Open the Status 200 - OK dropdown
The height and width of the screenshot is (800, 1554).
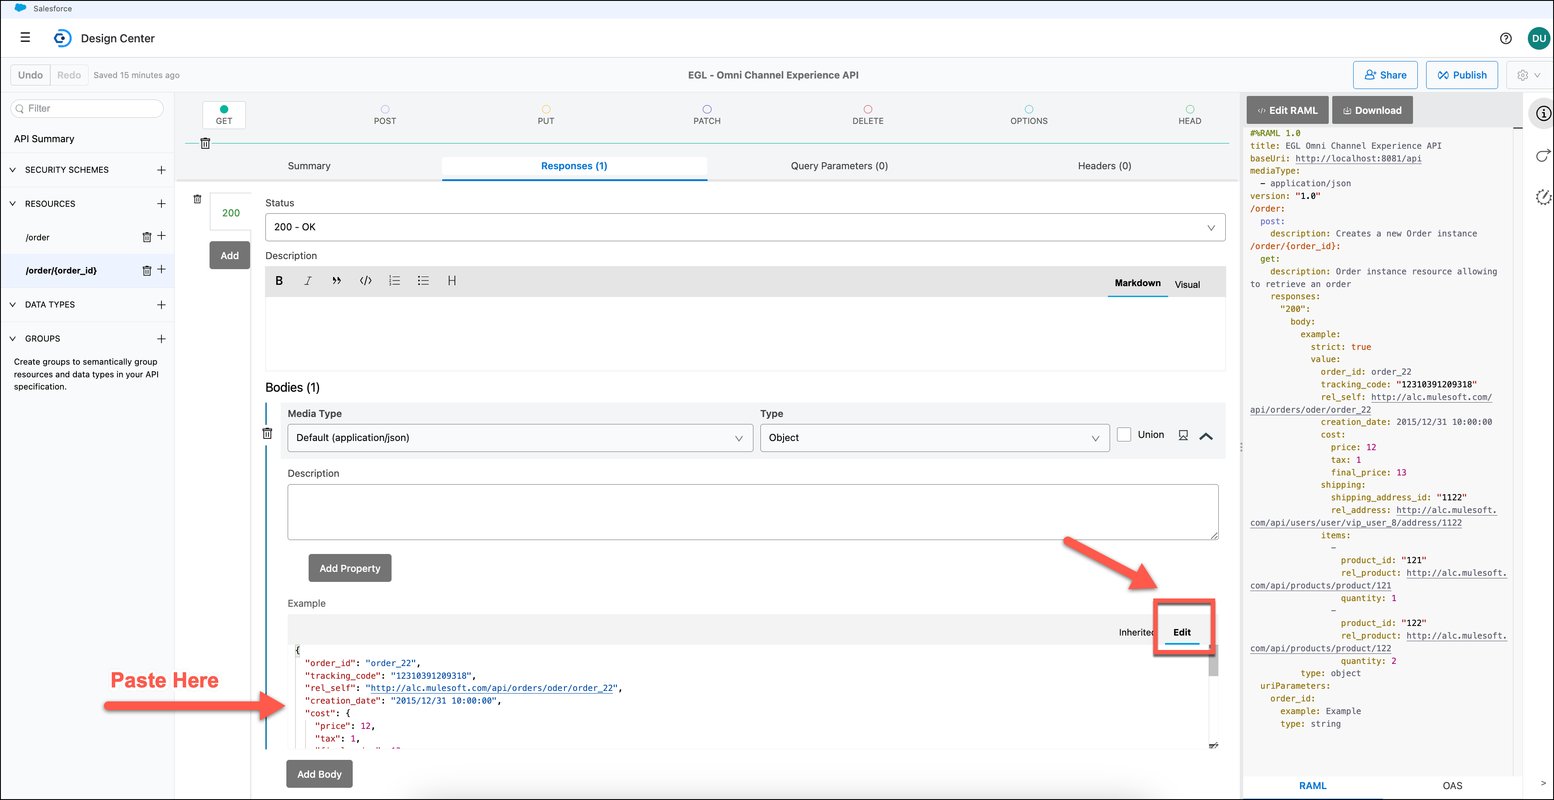point(744,227)
